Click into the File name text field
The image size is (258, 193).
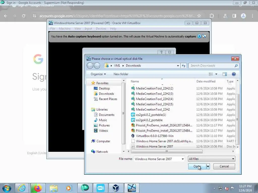pos(158,159)
